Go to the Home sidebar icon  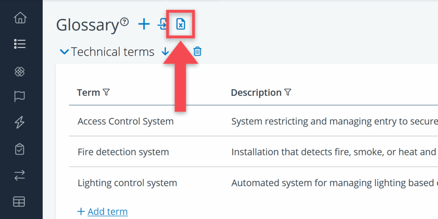[x=20, y=18]
